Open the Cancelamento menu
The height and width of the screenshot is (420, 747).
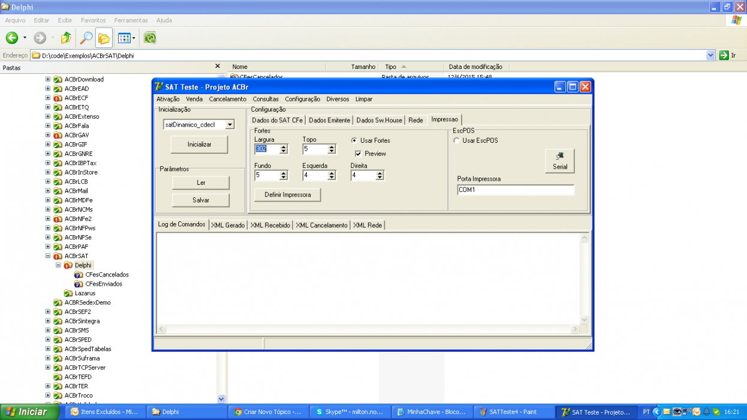point(227,99)
